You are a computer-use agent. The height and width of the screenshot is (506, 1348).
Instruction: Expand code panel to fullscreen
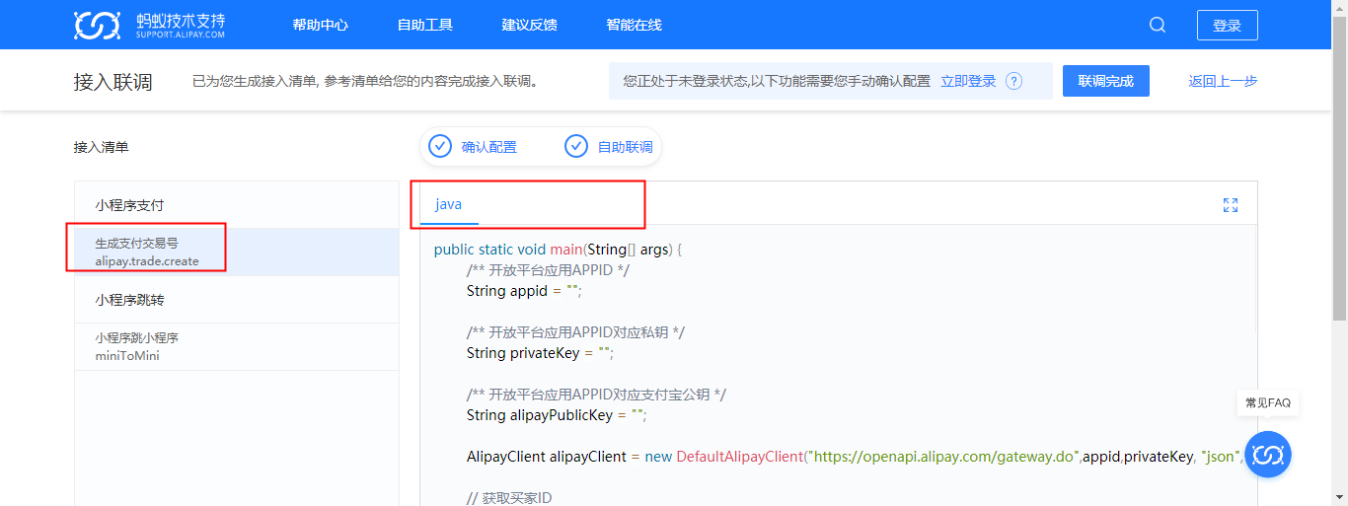pos(1231,205)
